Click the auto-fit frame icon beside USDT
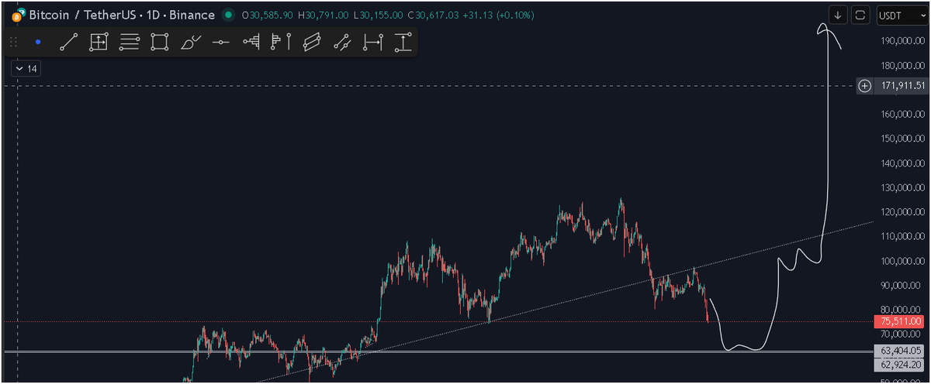Image resolution: width=931 pixels, height=384 pixels. 860,15
